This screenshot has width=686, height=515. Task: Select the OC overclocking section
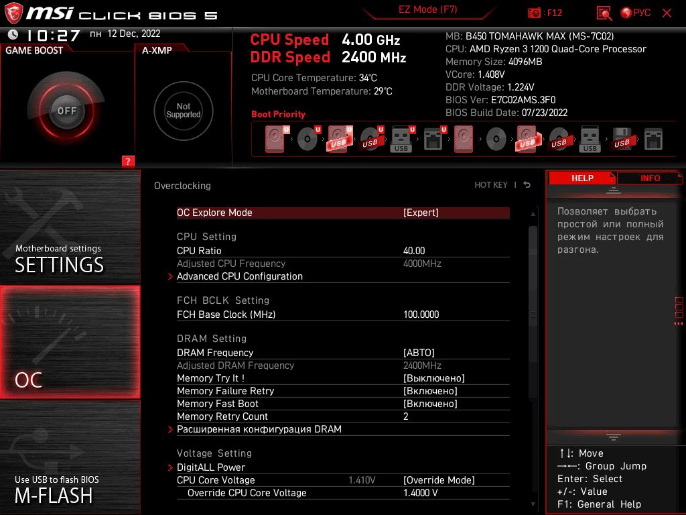70,342
